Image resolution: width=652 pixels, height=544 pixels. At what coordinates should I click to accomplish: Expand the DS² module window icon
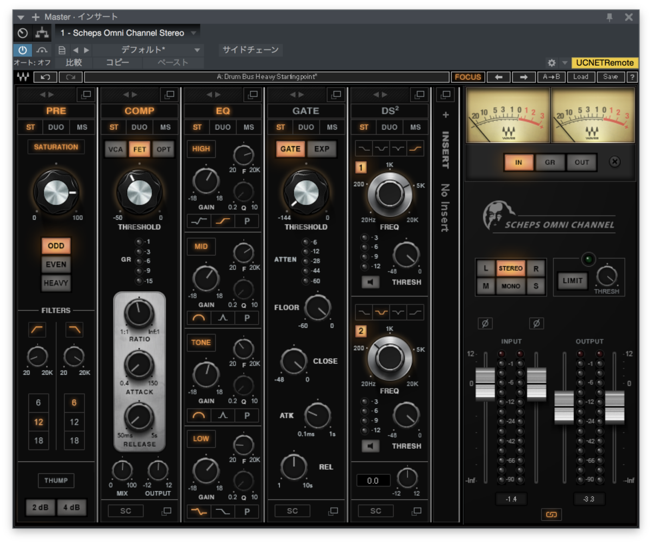tap(419, 95)
